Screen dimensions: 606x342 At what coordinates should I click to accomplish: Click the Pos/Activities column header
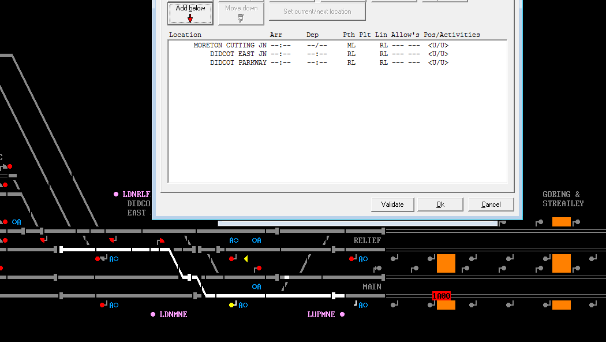pyautogui.click(x=452, y=35)
